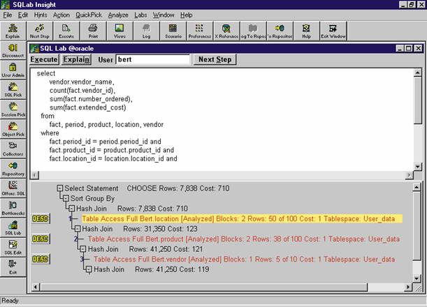Collapse the Select Statement node
The image size is (427, 307).
tap(60, 188)
